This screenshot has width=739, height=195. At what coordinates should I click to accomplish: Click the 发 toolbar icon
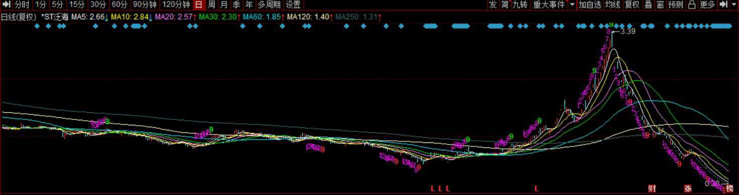click(x=492, y=5)
